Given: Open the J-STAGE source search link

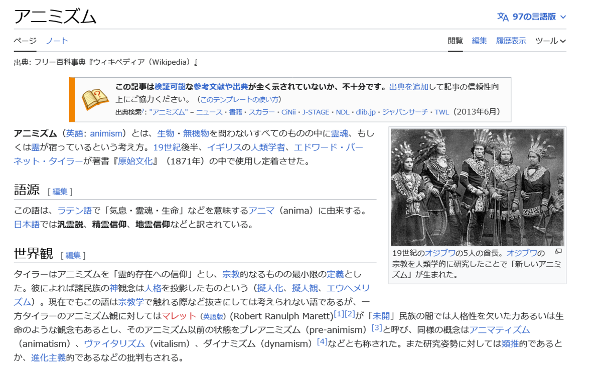Looking at the screenshot, I should [316, 112].
